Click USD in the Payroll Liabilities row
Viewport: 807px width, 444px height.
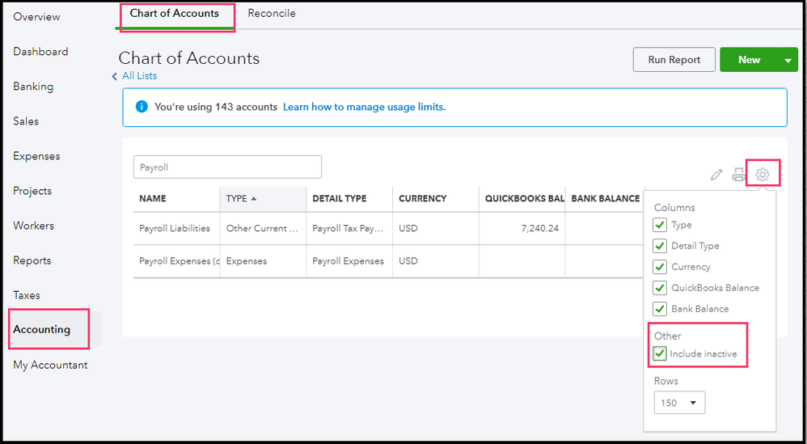(x=408, y=228)
